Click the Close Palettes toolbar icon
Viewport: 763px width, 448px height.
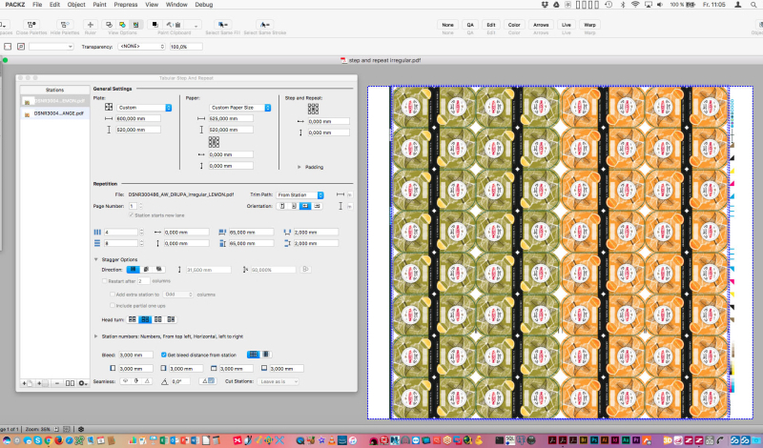tap(31, 25)
